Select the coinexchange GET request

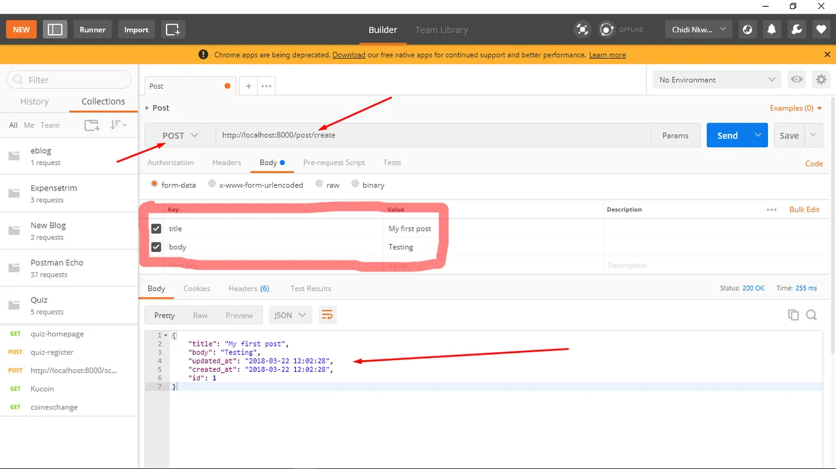(69, 407)
